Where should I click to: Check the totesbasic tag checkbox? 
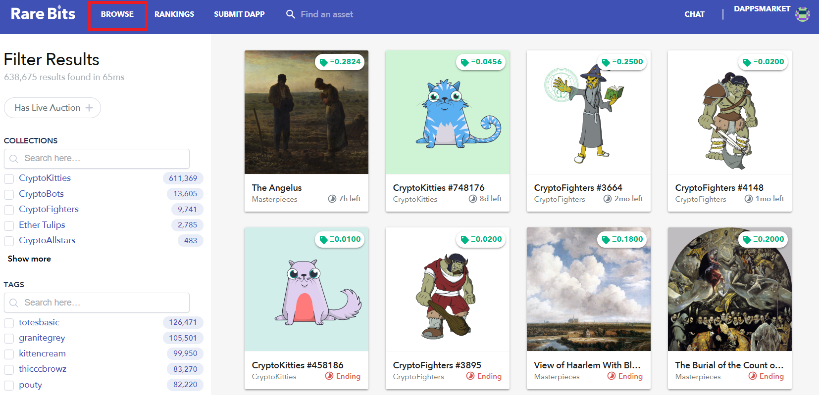pyautogui.click(x=9, y=323)
